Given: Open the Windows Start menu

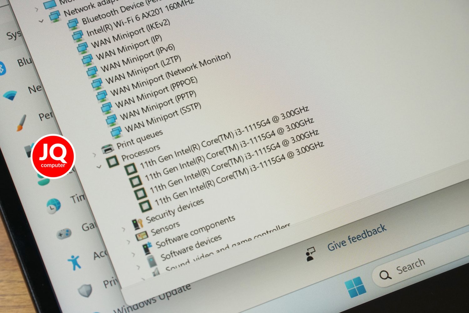Looking at the screenshot, I should click(355, 287).
